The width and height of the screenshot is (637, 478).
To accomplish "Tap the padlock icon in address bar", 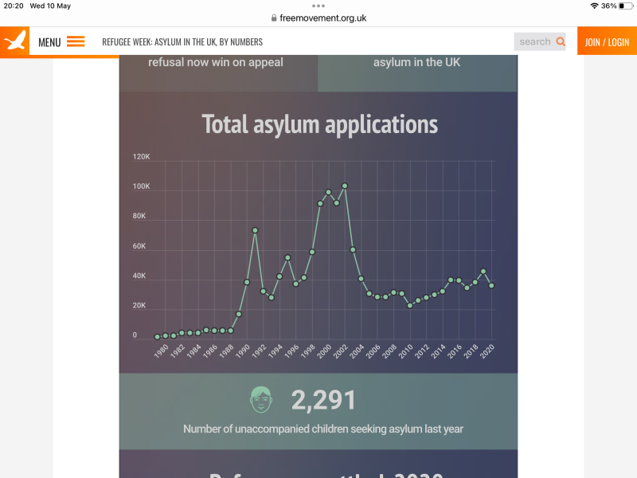I will (274, 18).
